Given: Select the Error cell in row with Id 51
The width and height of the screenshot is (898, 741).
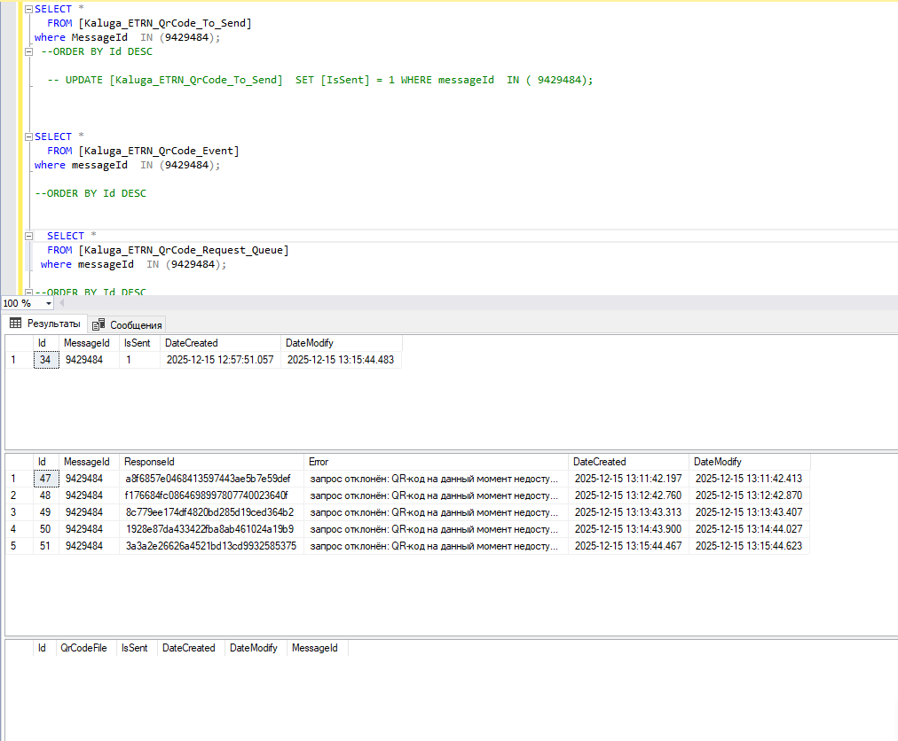Looking at the screenshot, I should coord(436,546).
